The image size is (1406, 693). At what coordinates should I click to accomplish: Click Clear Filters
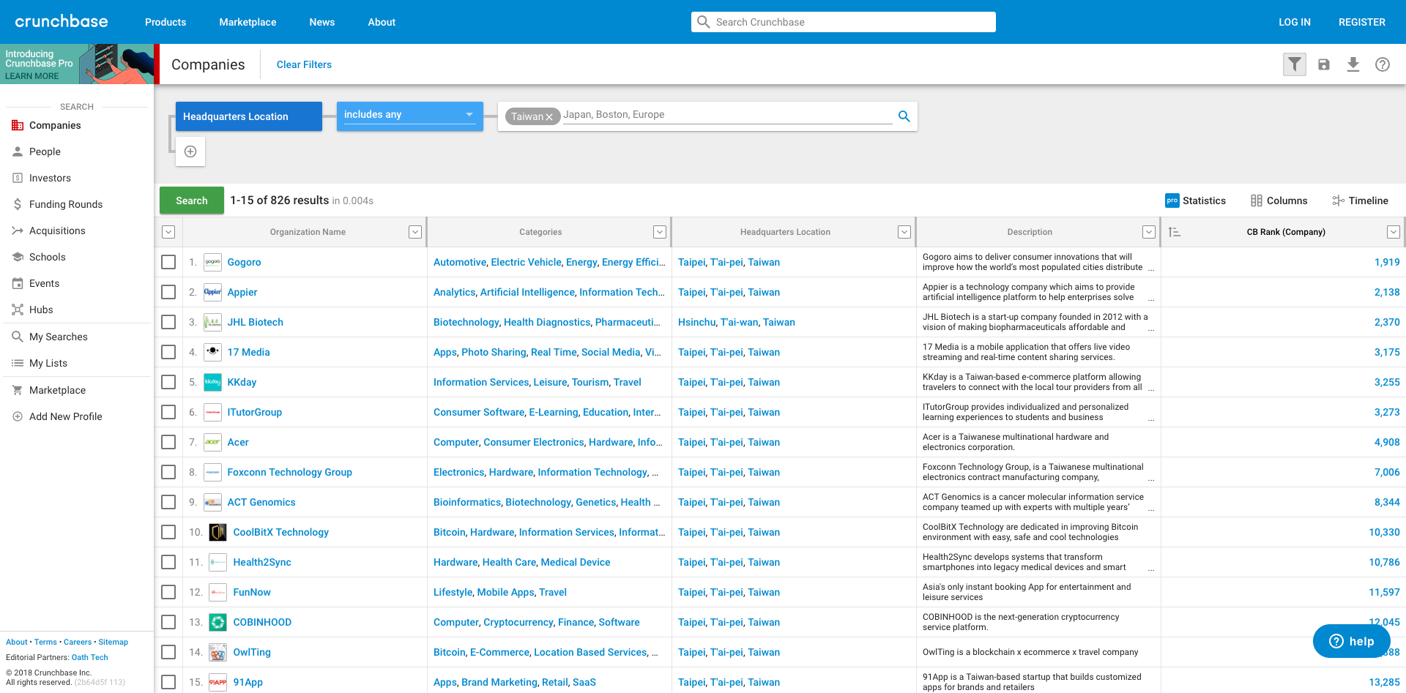(x=304, y=64)
